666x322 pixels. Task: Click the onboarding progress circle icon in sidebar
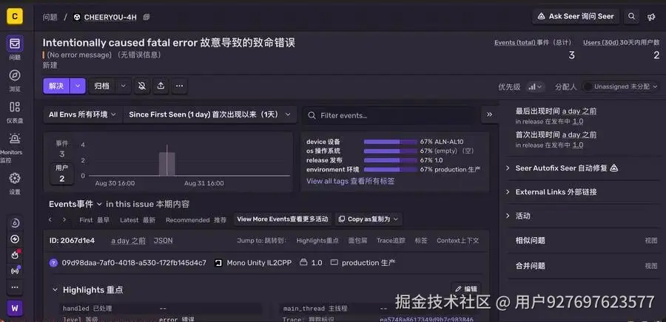pyautogui.click(x=15, y=223)
